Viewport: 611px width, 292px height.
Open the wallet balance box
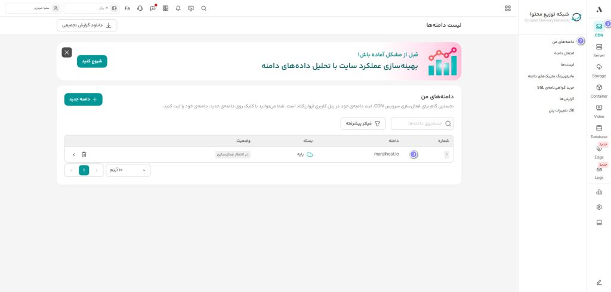click(91, 8)
